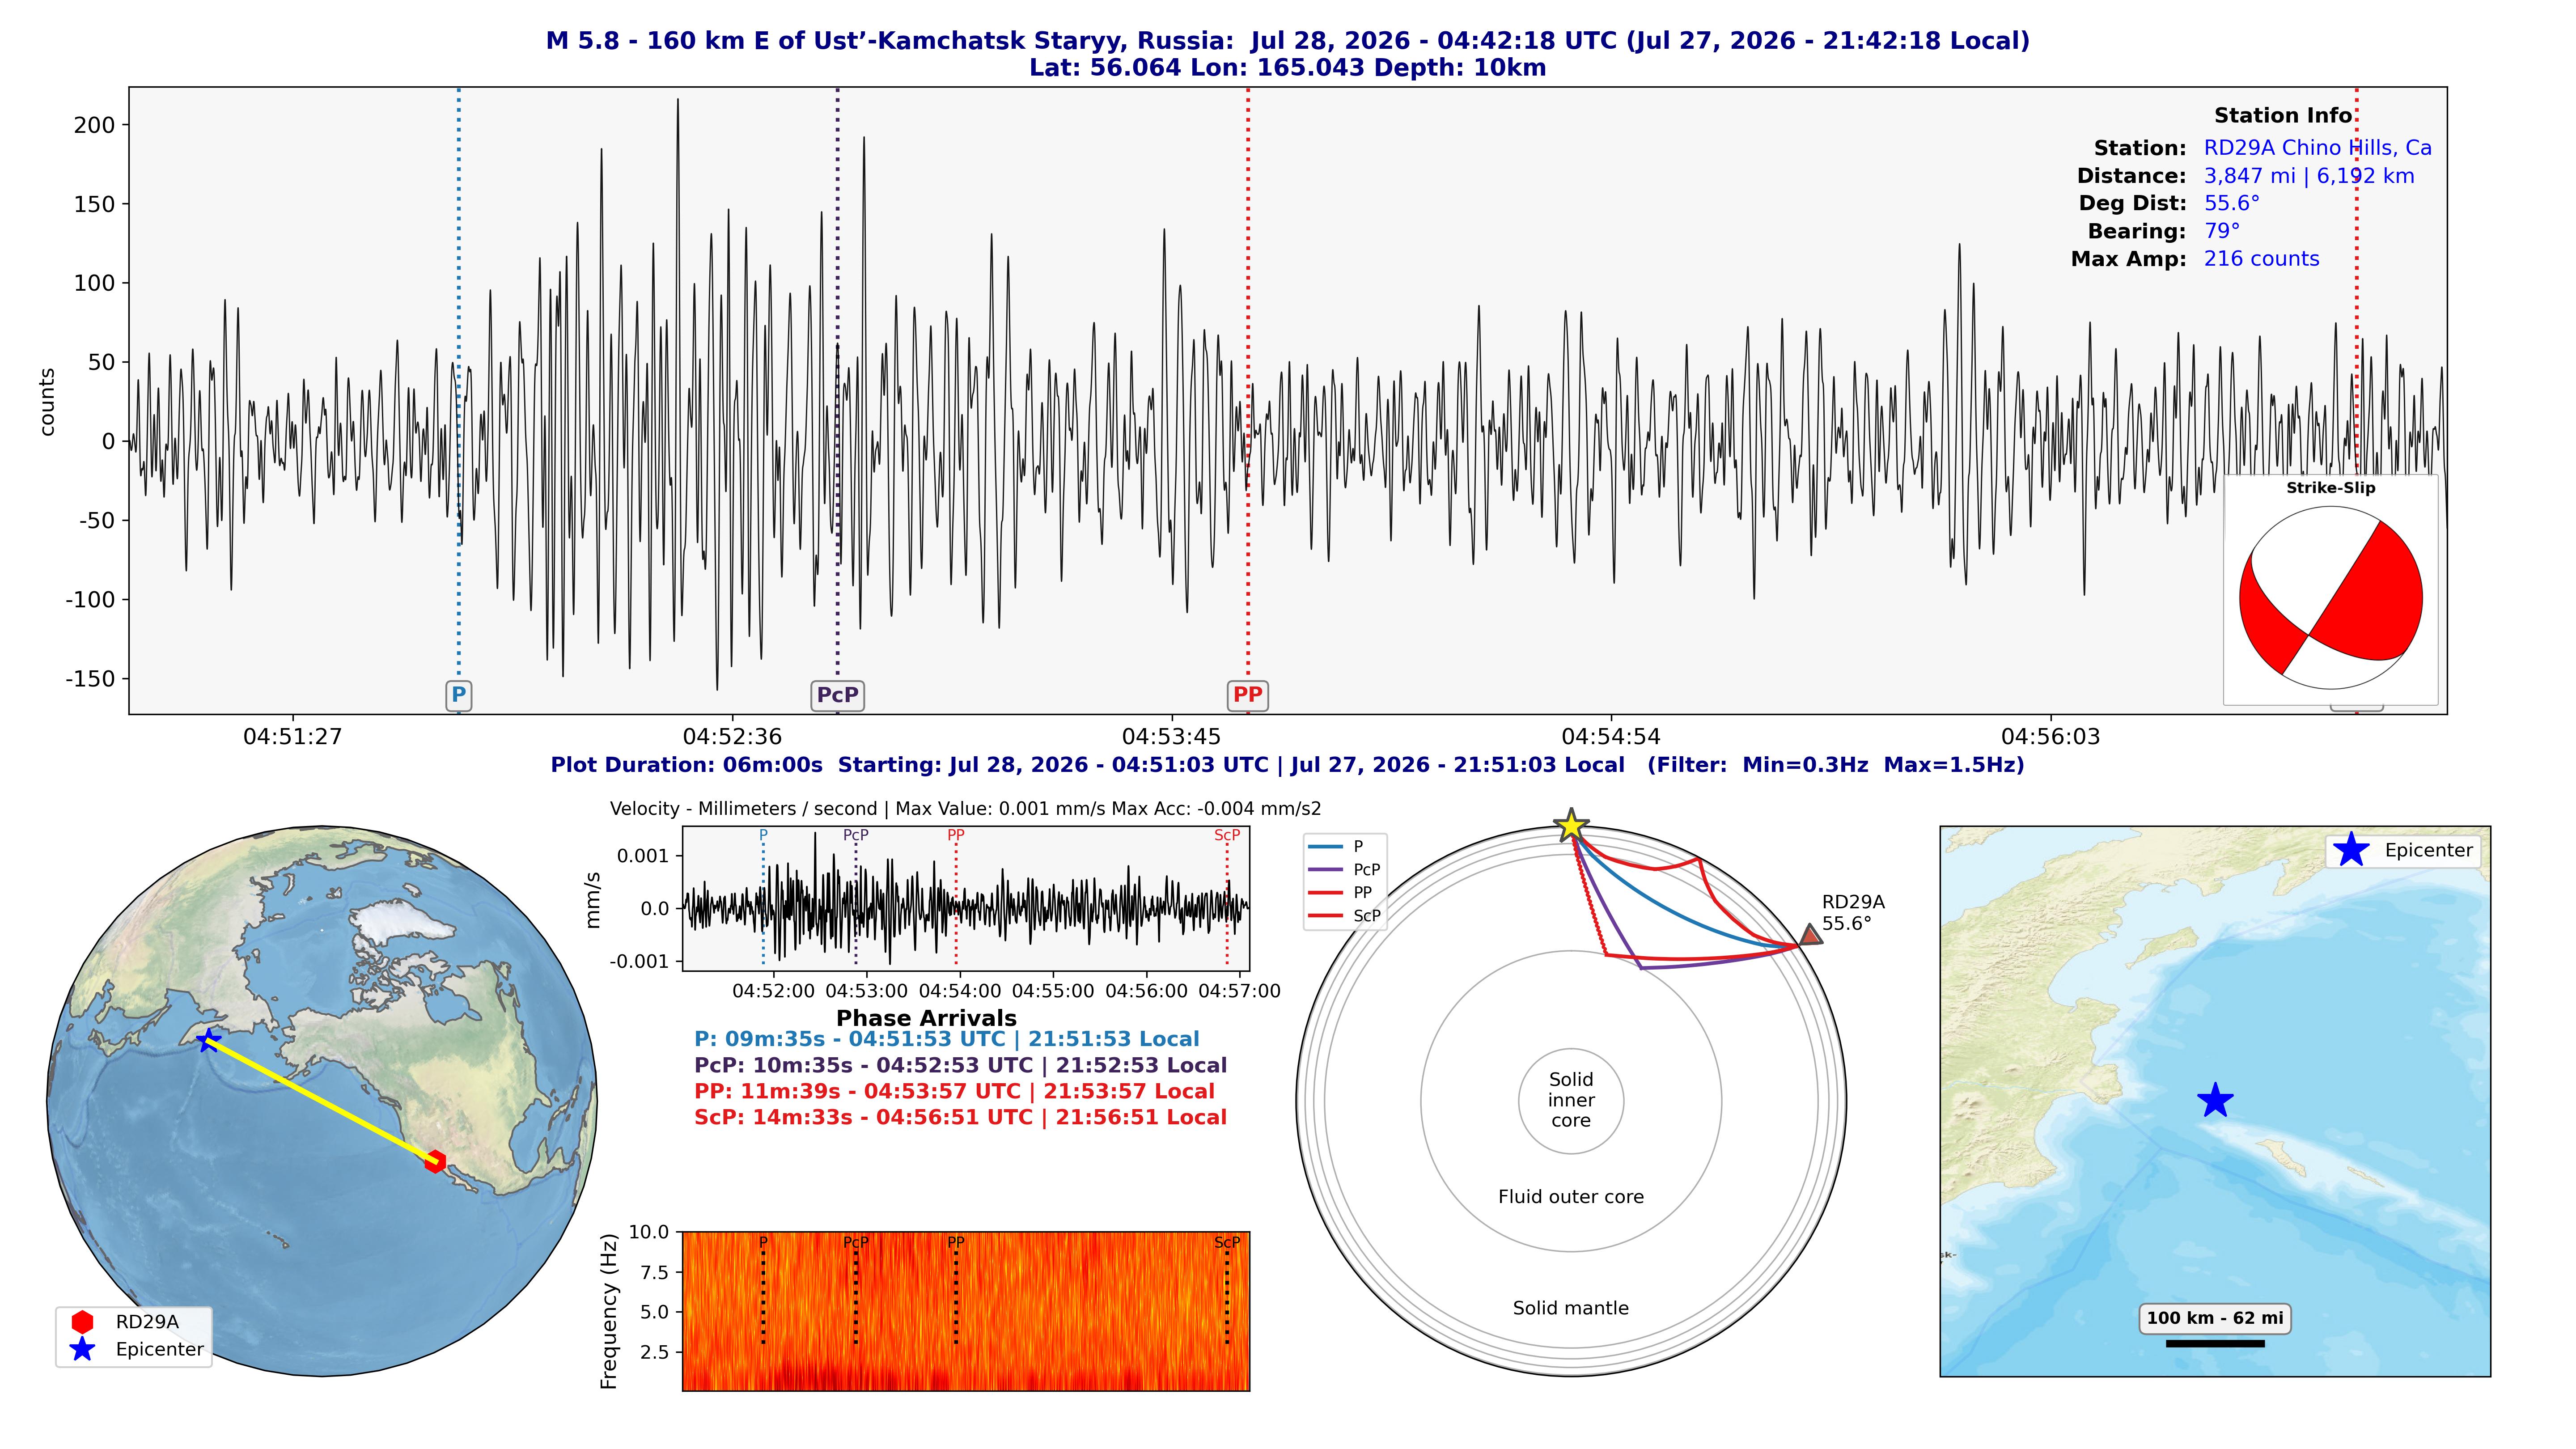Click the star icon in the regional map legend
This screenshot has height=1449, width=2576.
(x=2351, y=850)
